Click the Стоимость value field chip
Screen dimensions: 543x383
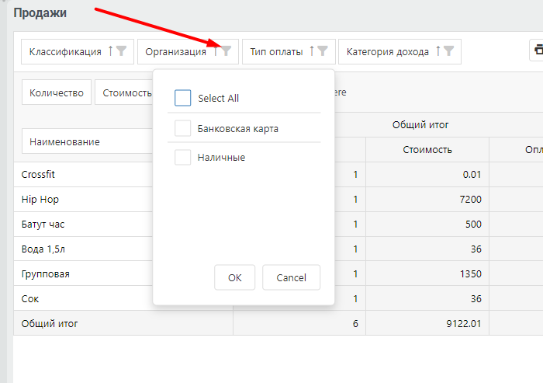tap(123, 92)
